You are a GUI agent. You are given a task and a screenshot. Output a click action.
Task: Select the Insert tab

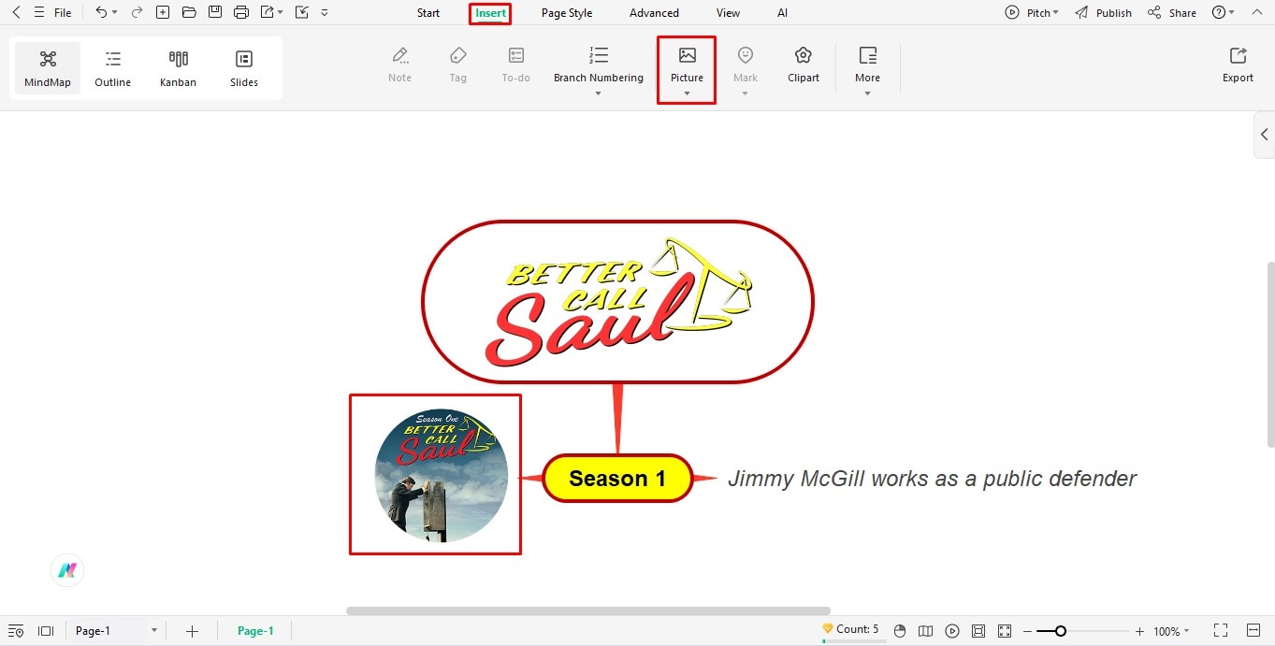[x=490, y=13]
